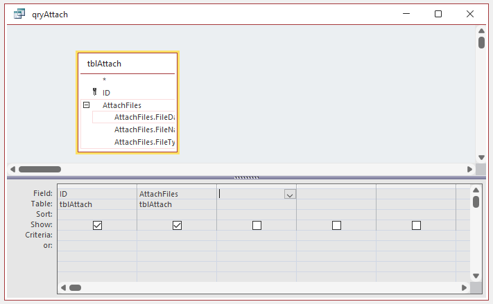
Task: Click the upper pane scroll up arrow
Action: point(481,30)
